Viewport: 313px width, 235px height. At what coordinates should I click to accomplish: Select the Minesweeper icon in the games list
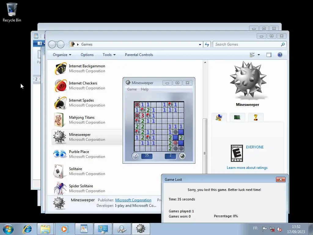pos(60,137)
